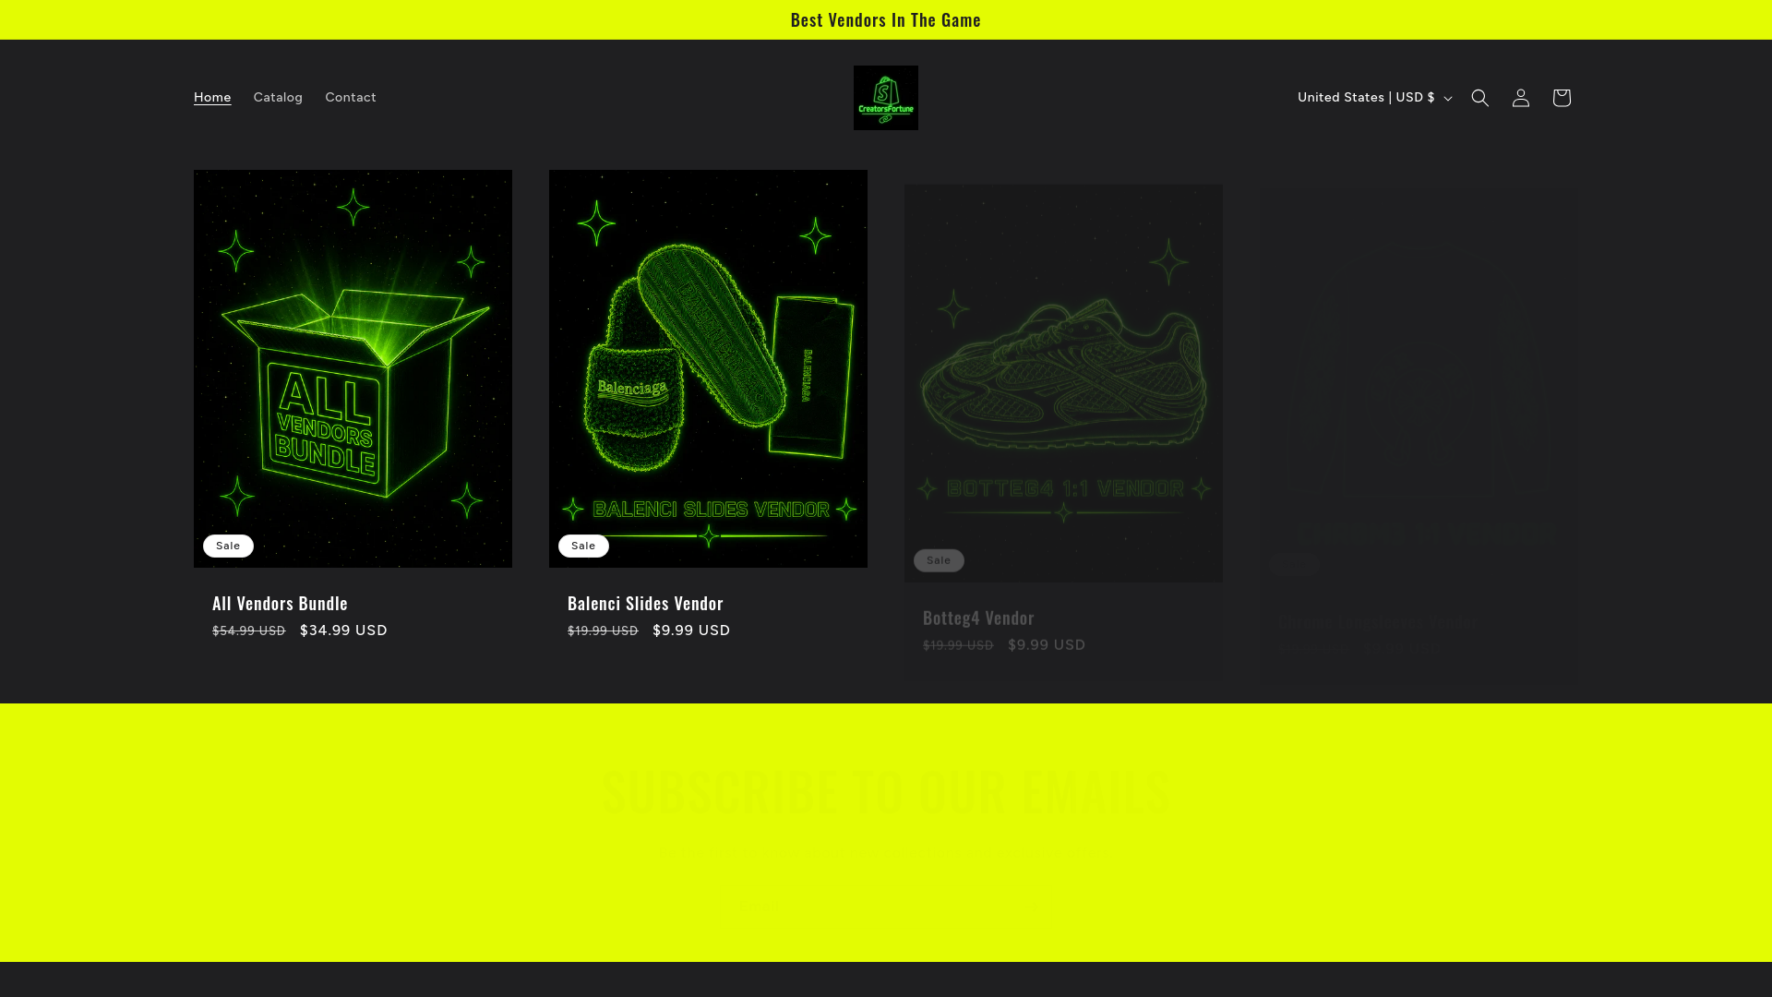Go to the Home menu item

tap(212, 98)
